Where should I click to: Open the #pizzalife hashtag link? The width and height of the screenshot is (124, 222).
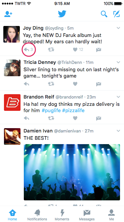pos(73,111)
